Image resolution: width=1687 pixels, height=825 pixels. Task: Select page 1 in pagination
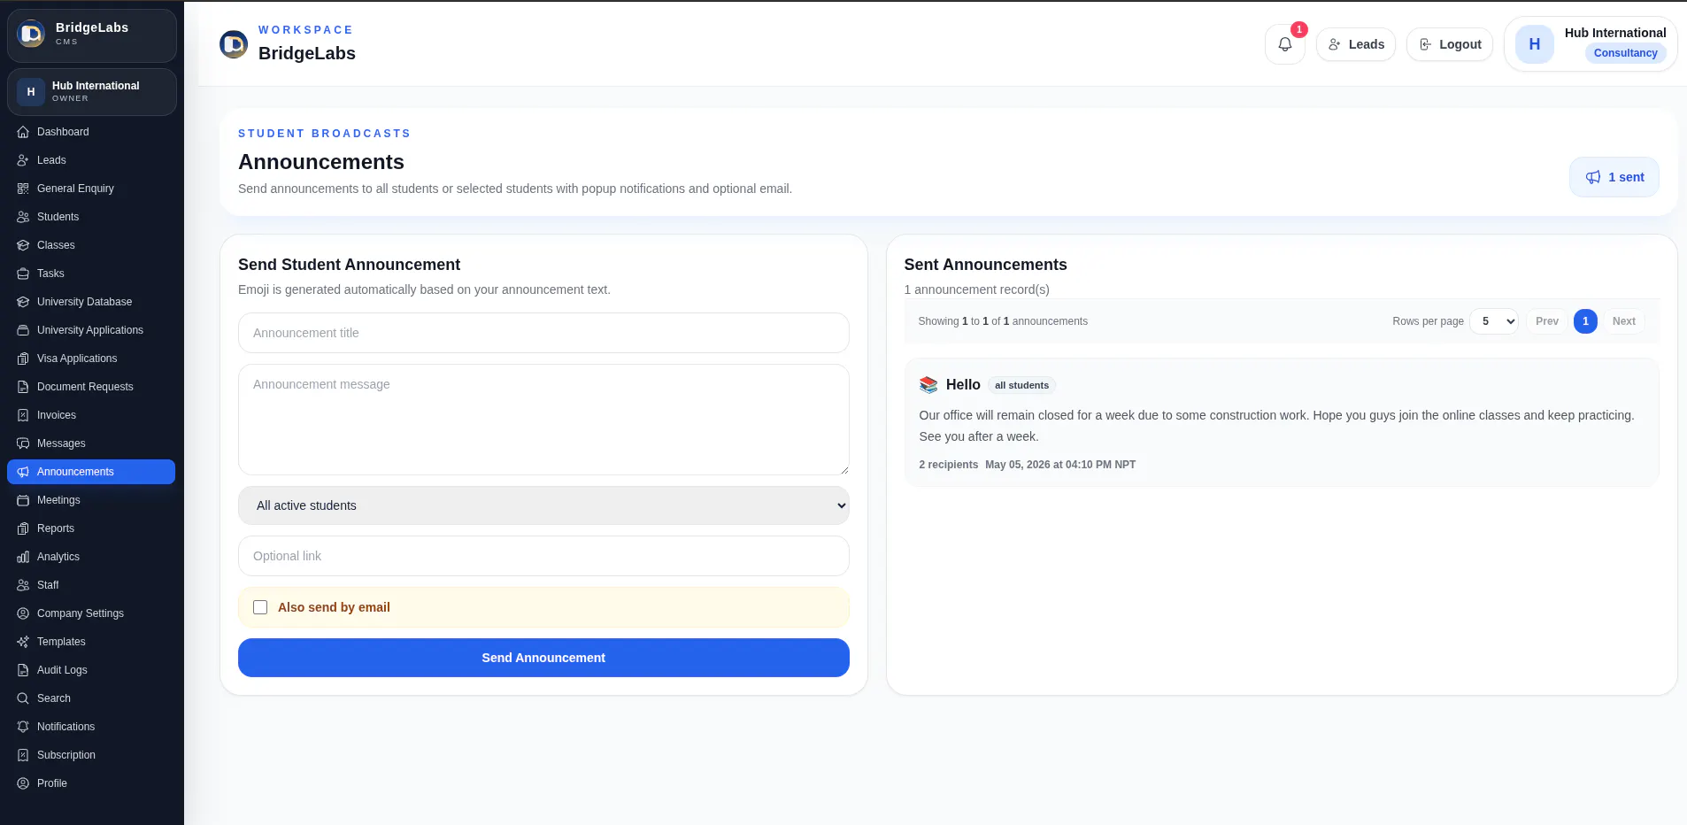pos(1585,321)
